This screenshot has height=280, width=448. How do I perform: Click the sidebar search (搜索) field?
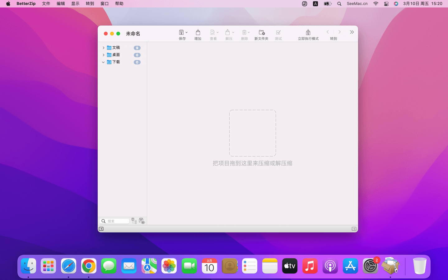[117, 221]
